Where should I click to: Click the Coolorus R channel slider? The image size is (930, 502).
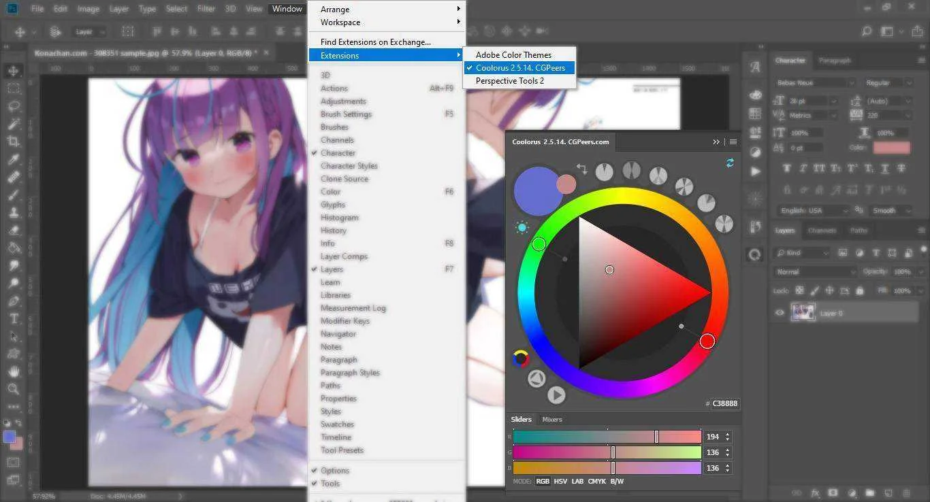607,437
